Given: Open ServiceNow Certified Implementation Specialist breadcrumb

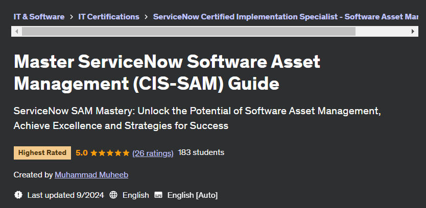Looking at the screenshot, I should point(286,17).
